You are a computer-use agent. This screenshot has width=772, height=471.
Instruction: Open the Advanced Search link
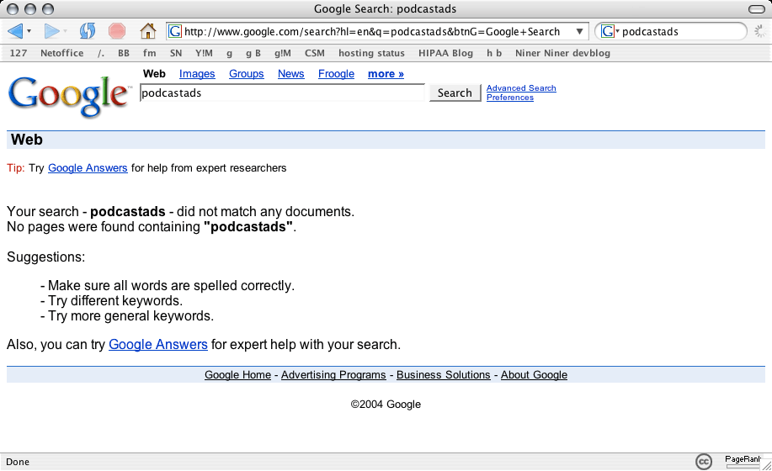click(521, 88)
